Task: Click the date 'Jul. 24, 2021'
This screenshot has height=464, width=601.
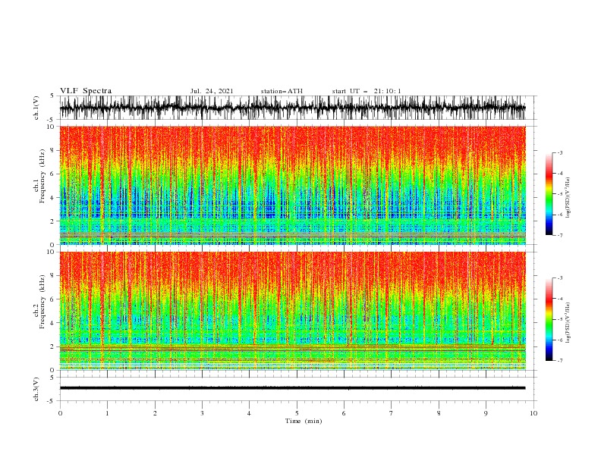Action: tap(212, 91)
